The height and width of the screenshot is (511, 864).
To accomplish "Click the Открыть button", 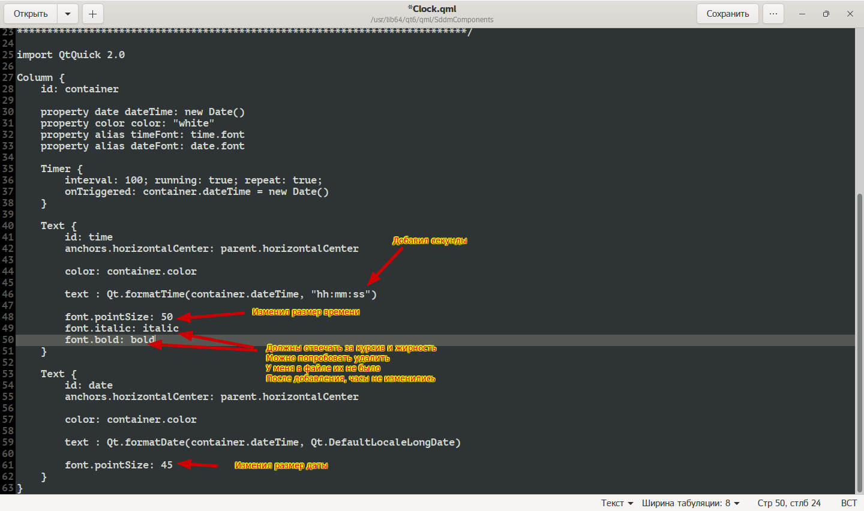I will point(31,14).
